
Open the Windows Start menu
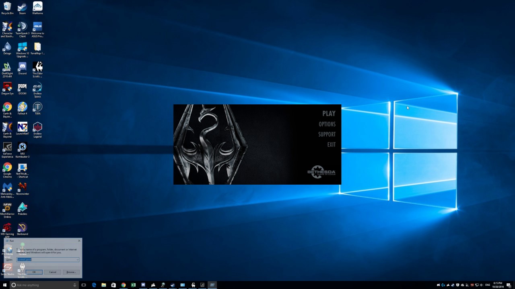5,285
